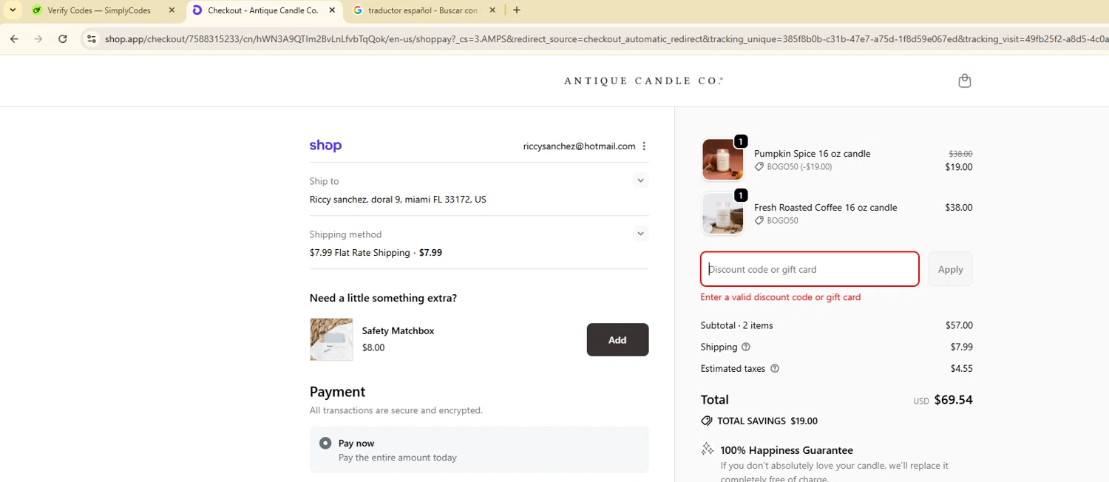Click the 'Enter a valid discount code' error

point(781,297)
